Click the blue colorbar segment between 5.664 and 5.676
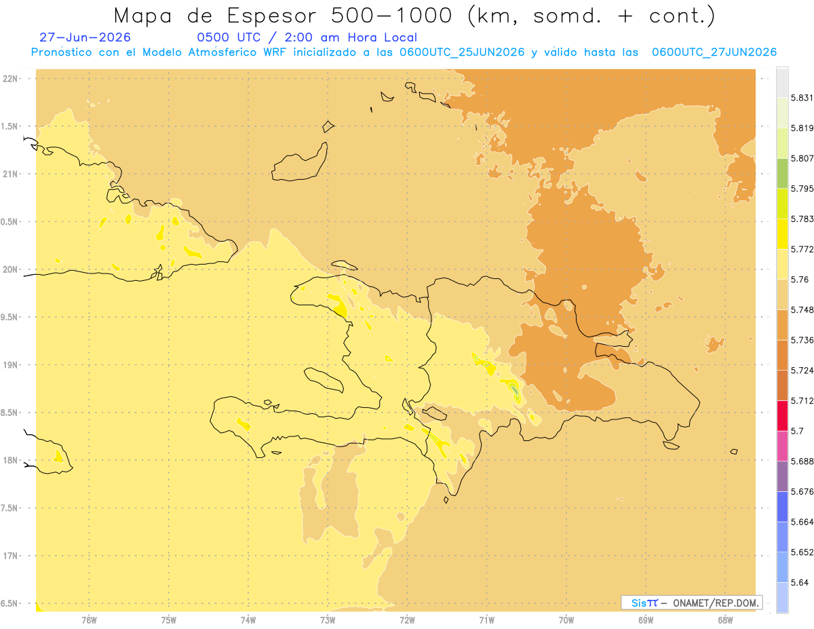This screenshot has width=814, height=629. (x=782, y=506)
